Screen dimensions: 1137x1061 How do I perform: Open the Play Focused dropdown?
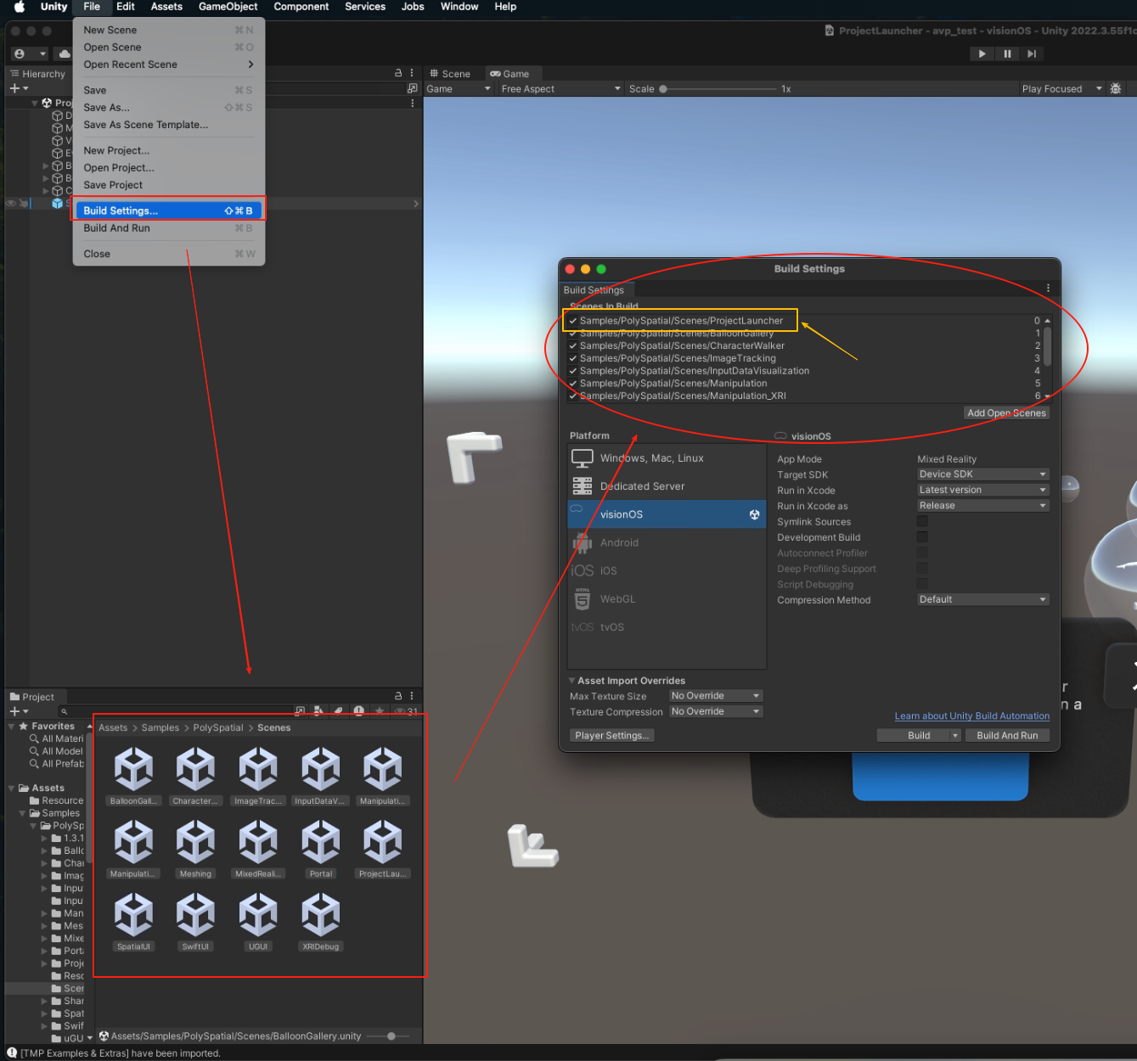(1061, 88)
